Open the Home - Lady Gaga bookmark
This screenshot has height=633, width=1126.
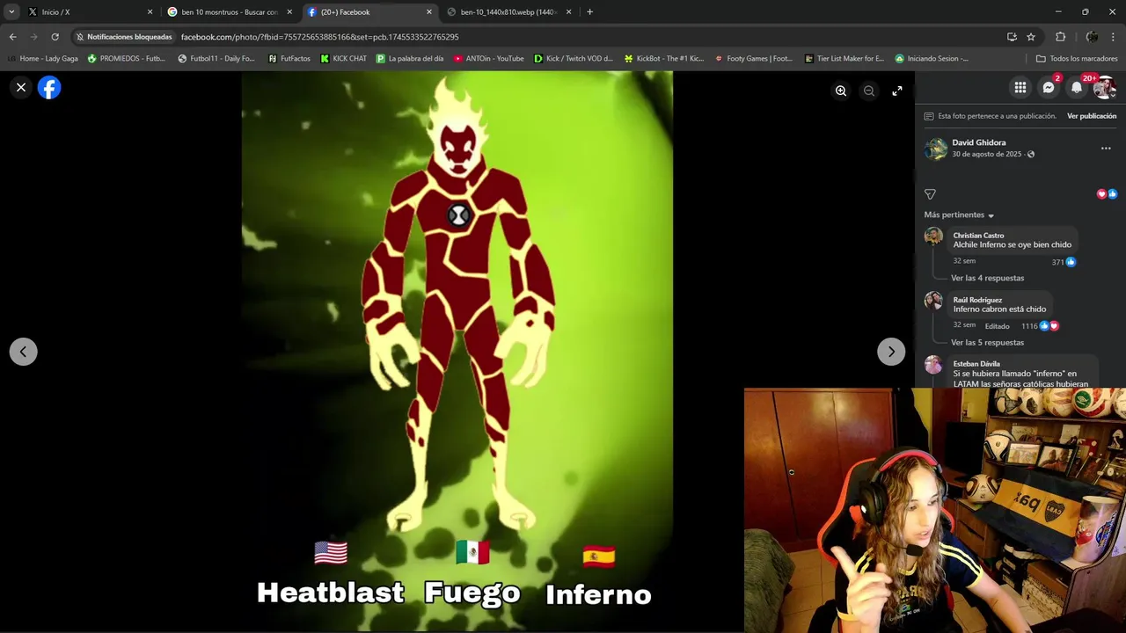point(42,59)
